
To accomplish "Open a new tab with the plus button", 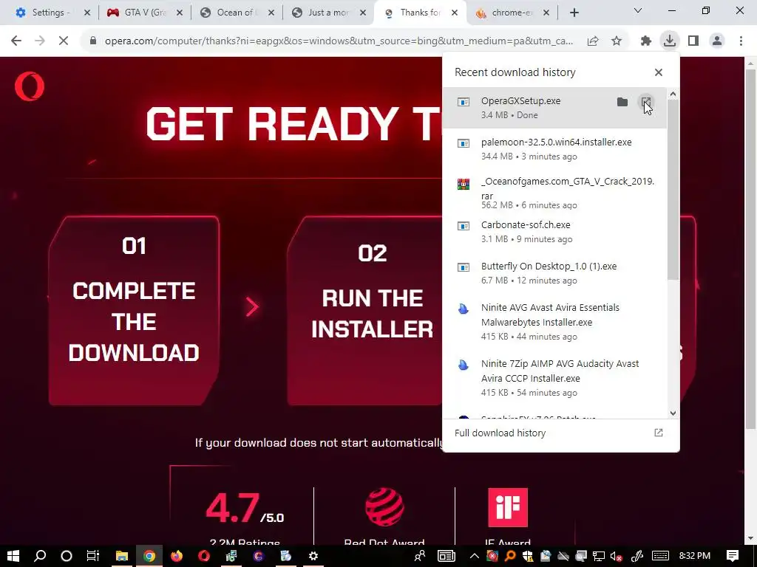I will tap(574, 13).
